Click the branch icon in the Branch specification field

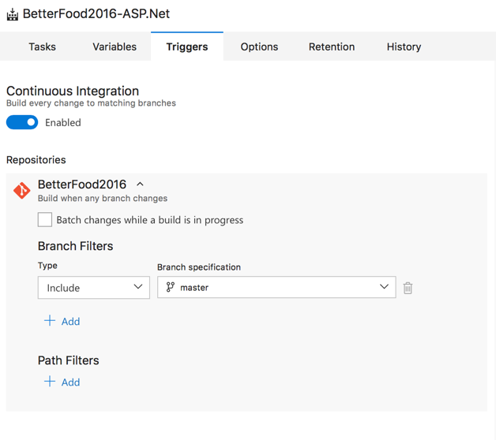170,287
